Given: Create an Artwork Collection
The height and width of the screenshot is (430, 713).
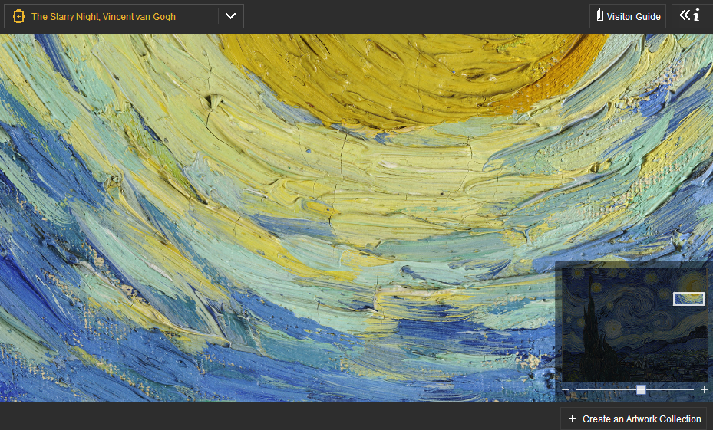Looking at the screenshot, I should tap(642, 419).
